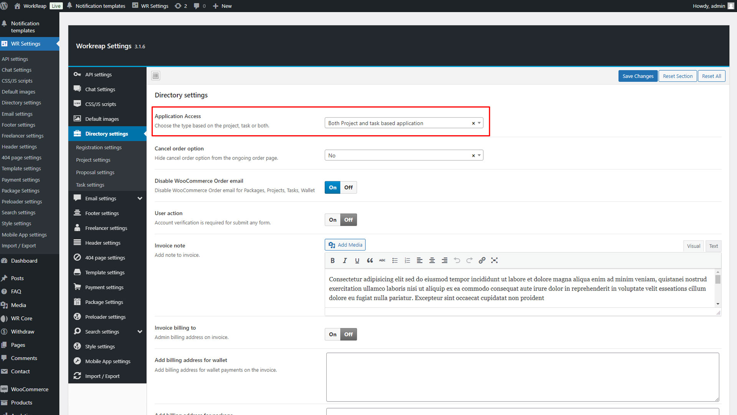Open the Application Access dropdown

point(399,123)
